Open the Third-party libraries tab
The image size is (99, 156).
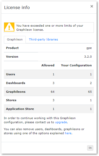tap(43, 39)
